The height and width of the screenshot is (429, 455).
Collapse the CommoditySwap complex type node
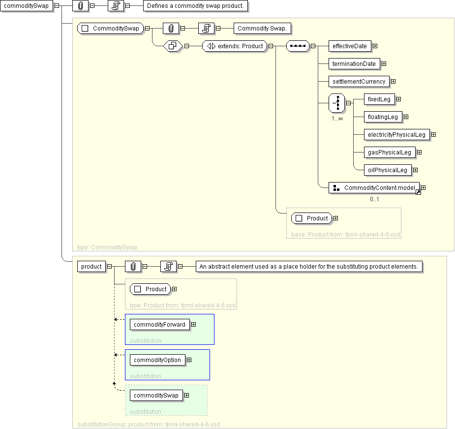(x=148, y=29)
